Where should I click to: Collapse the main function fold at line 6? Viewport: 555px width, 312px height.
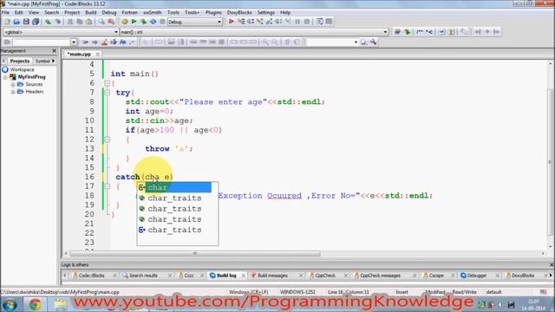coord(108,83)
